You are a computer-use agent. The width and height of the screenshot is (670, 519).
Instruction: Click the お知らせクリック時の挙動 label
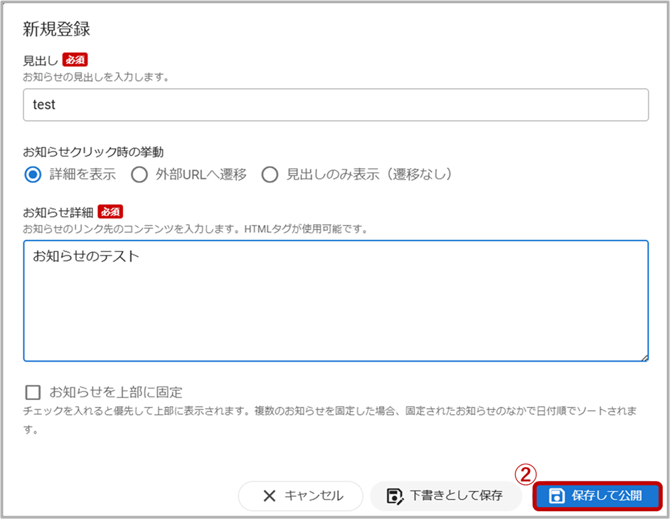tap(93, 152)
